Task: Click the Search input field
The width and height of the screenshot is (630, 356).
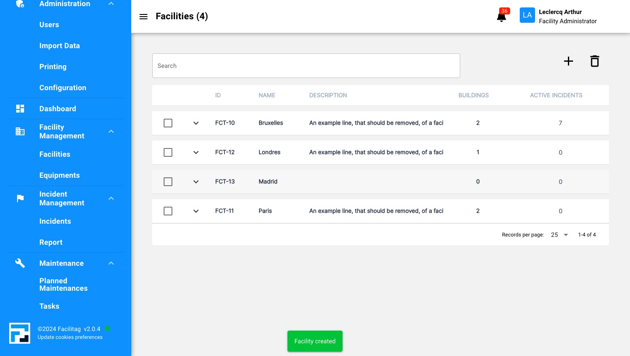Action: click(x=306, y=66)
